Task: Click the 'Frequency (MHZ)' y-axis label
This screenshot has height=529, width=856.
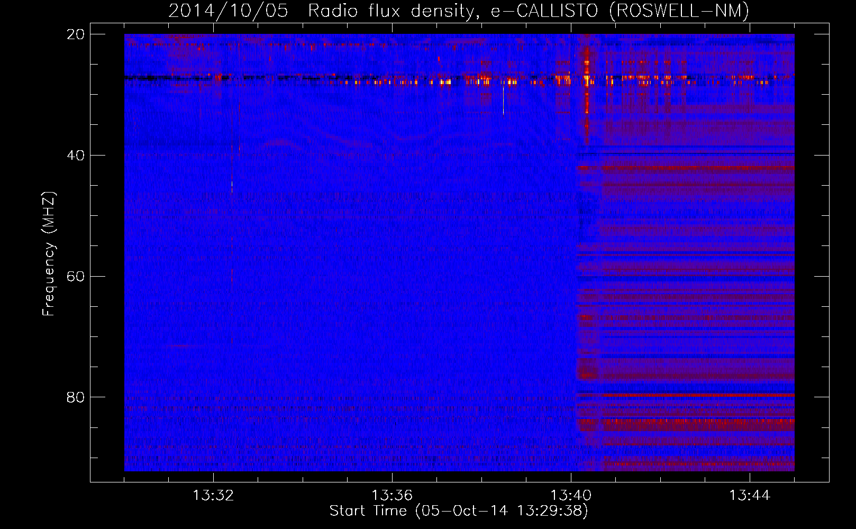Action: [49, 254]
